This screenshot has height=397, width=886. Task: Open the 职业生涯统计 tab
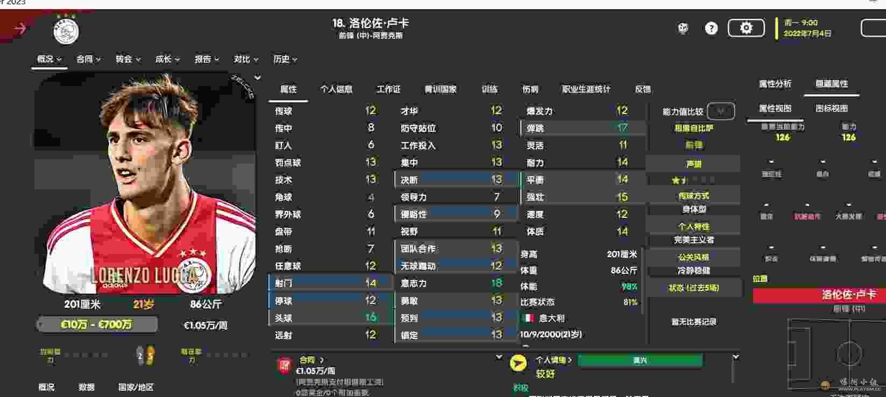(x=586, y=89)
